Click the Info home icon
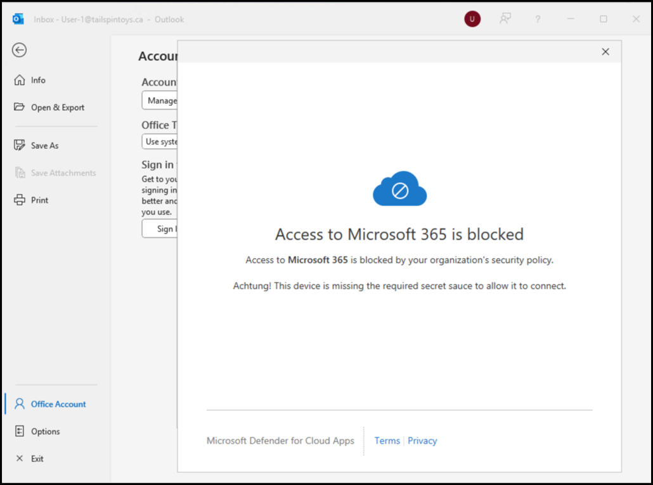Viewport: 653px width, 485px height. coord(20,80)
